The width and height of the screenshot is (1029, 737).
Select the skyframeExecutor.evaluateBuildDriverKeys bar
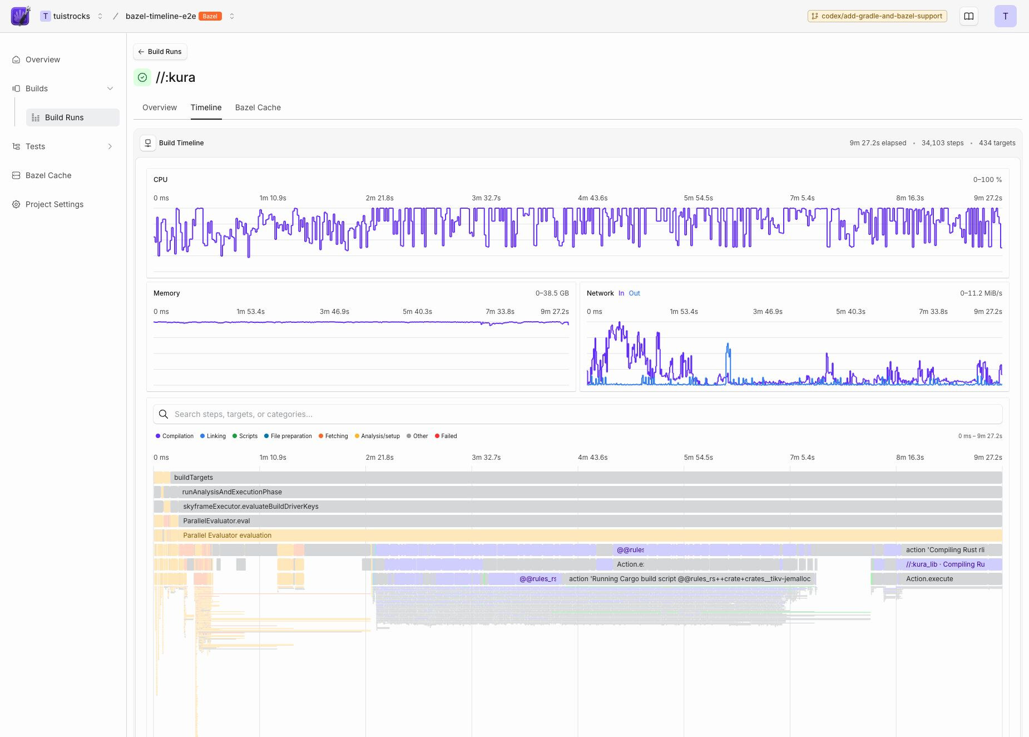591,507
